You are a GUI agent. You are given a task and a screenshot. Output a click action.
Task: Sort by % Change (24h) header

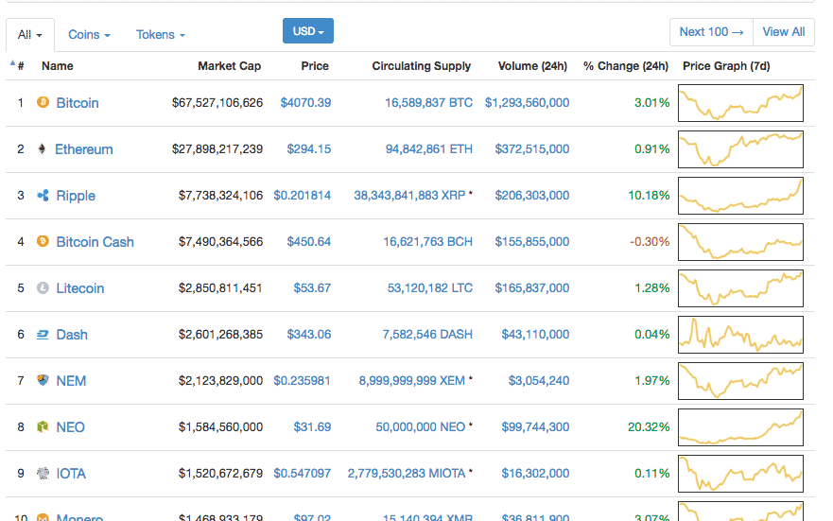click(626, 66)
